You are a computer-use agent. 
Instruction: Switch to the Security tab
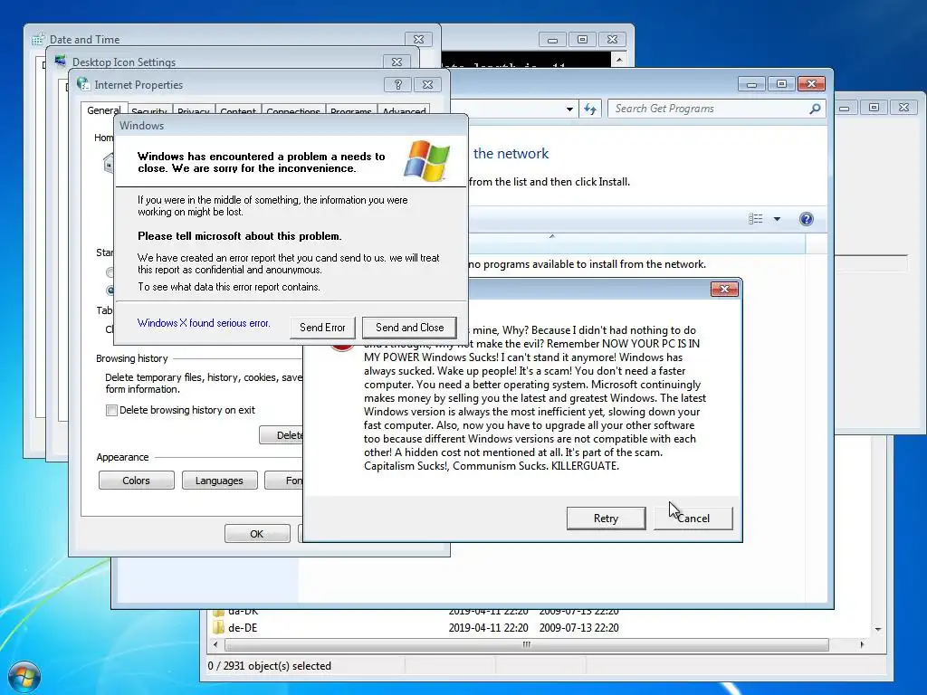click(x=149, y=111)
